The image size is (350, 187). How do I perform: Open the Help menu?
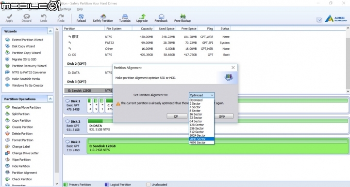[x=80, y=9]
